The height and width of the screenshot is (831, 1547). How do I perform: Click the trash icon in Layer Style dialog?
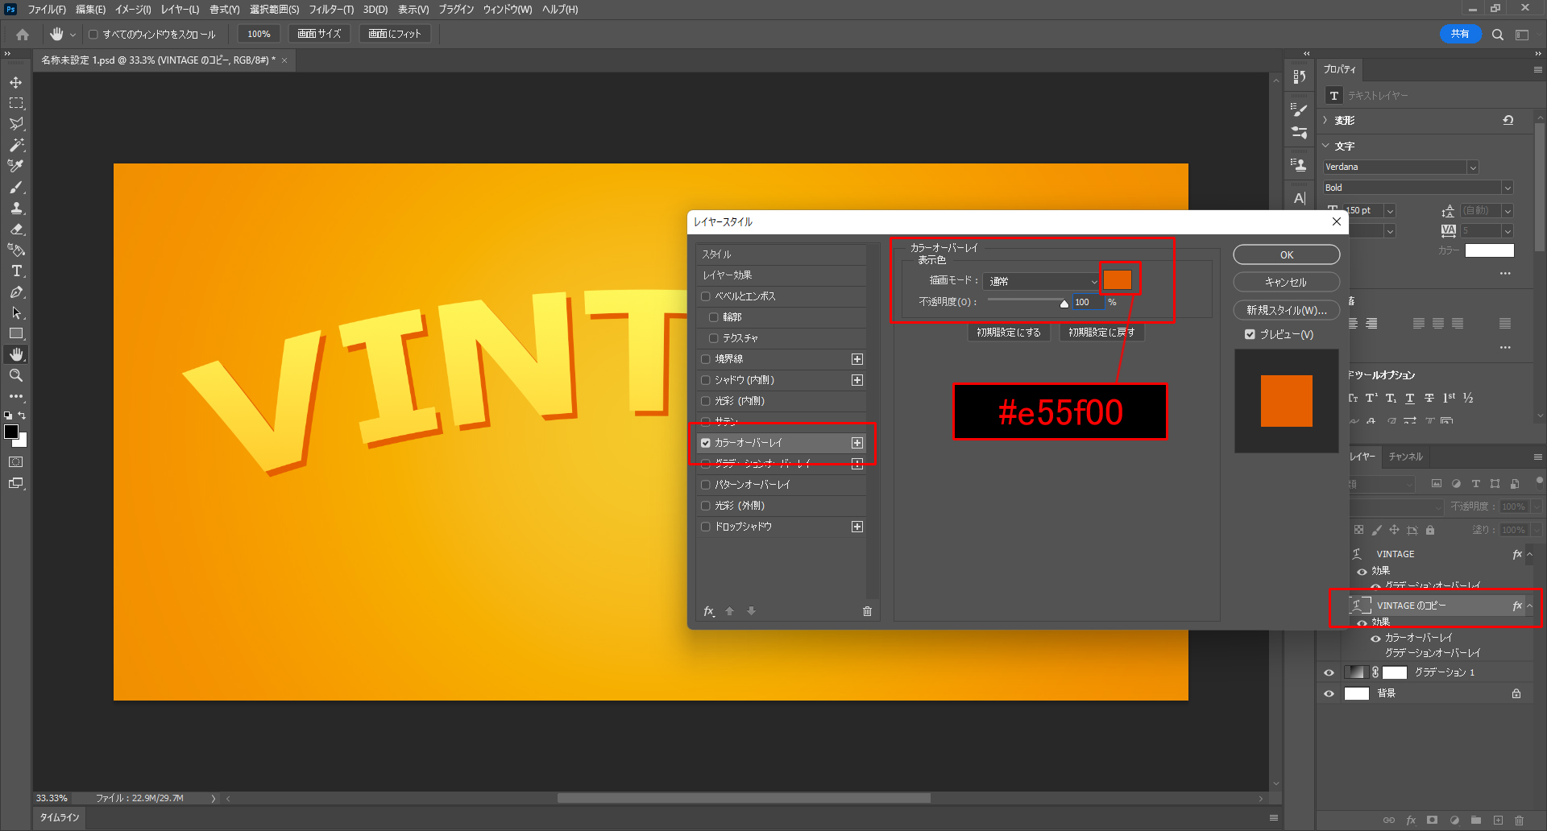point(867,611)
